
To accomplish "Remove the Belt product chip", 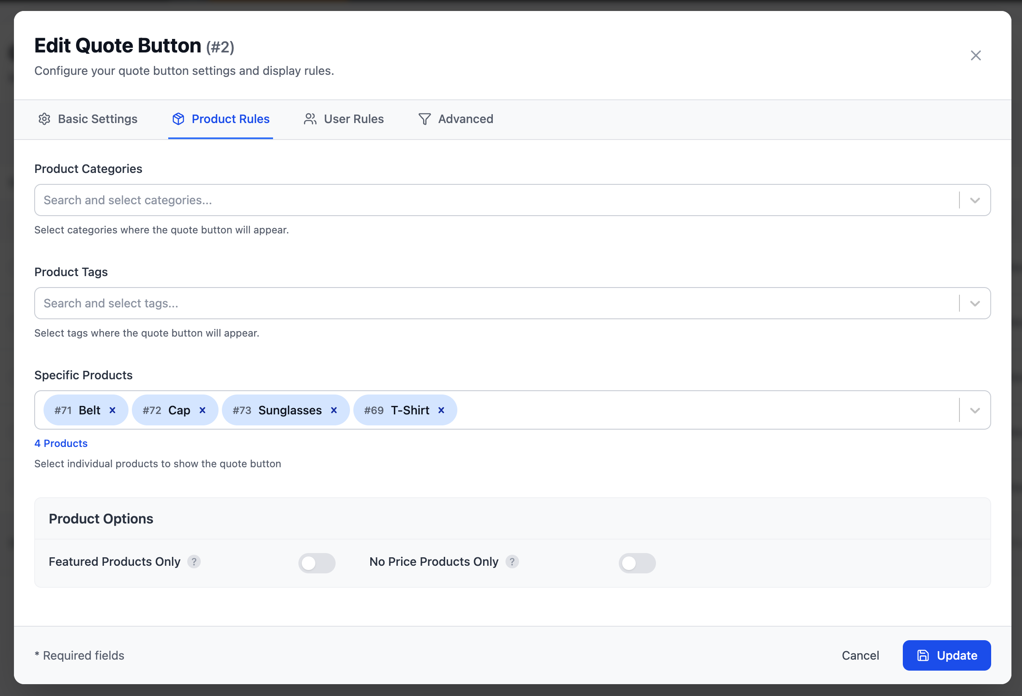I will pos(112,410).
